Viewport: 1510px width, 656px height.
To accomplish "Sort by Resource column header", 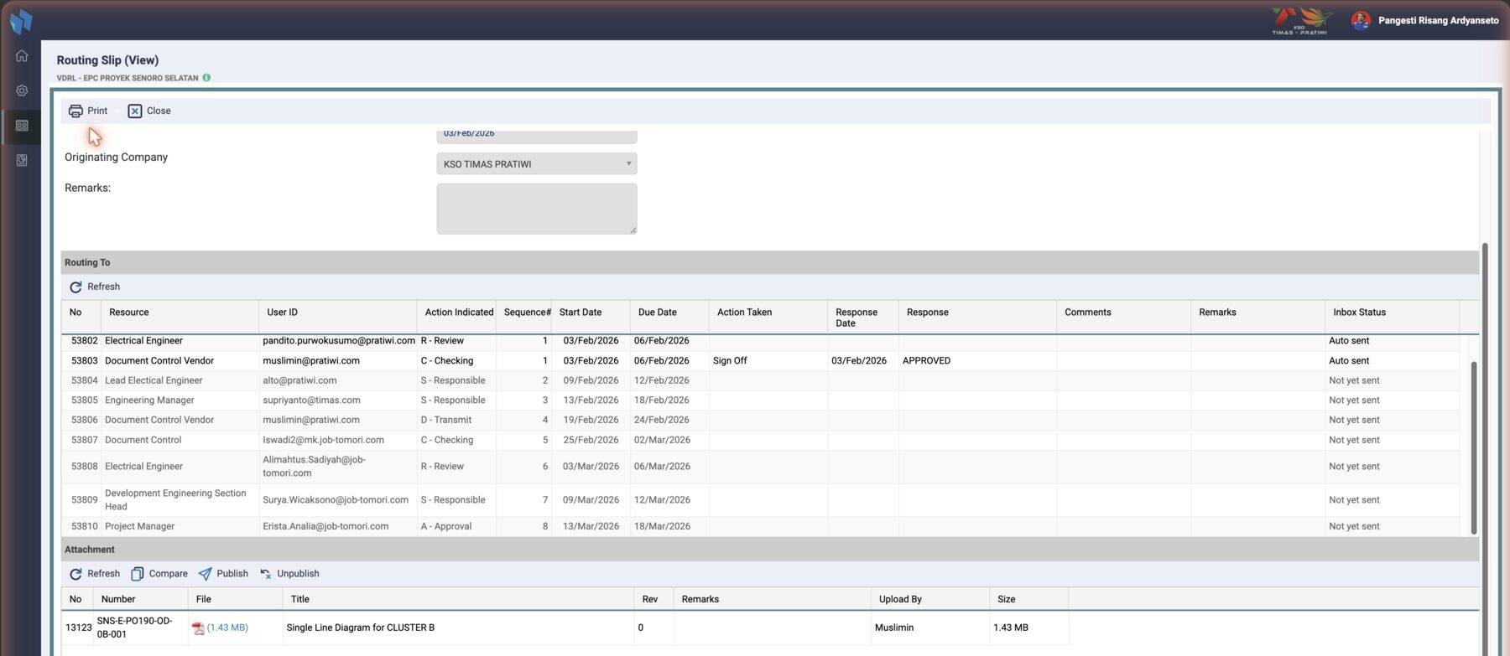I will coord(180,318).
